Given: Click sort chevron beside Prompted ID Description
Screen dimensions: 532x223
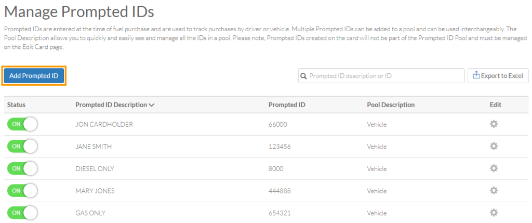Looking at the screenshot, I should tap(152, 105).
